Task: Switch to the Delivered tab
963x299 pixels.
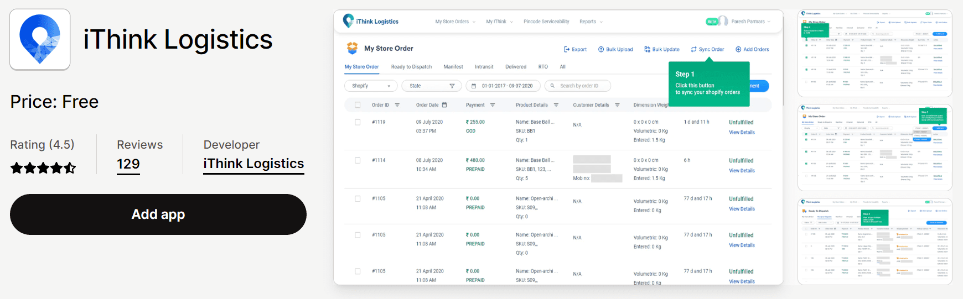Action: [x=516, y=67]
